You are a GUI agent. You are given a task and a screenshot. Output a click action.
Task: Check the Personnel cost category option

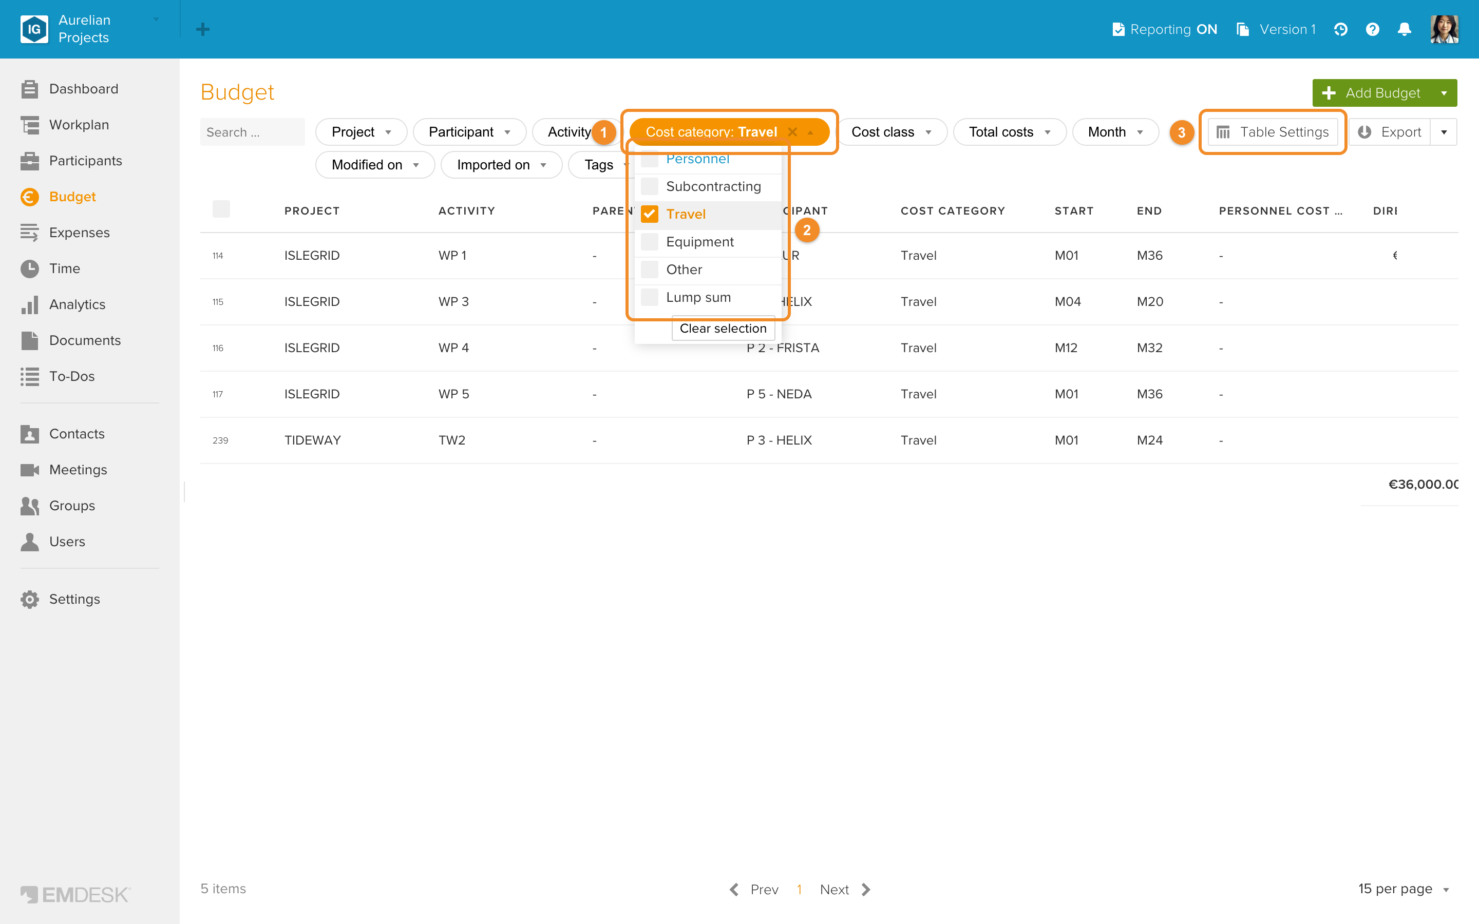[650, 159]
